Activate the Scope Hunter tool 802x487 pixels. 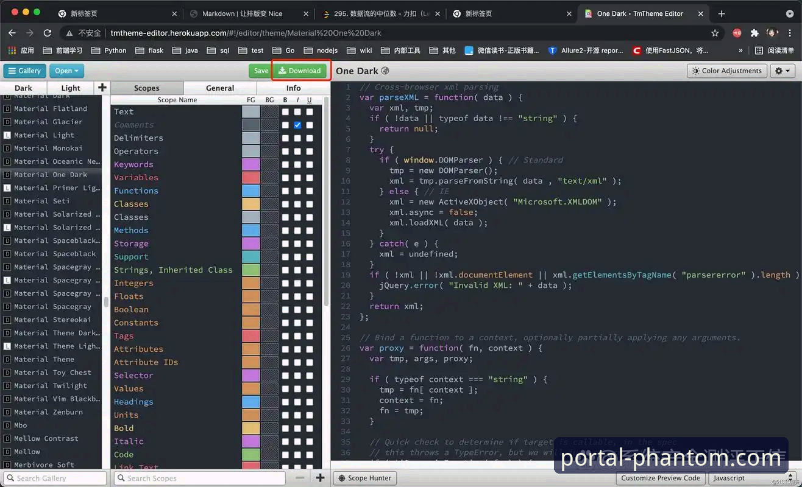(365, 478)
